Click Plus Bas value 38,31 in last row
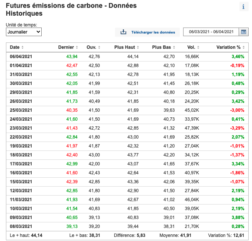Screen dimensions: 252x241 (169, 226)
